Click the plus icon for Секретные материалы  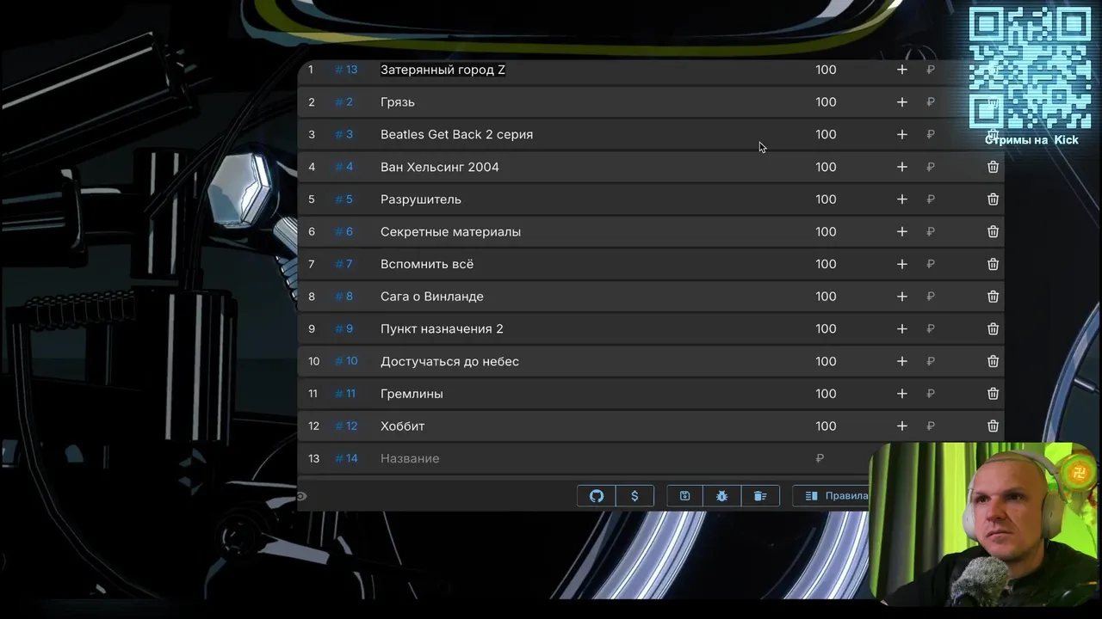902,231
